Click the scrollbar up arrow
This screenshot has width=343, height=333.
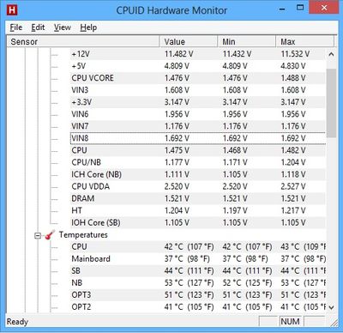[x=331, y=54]
